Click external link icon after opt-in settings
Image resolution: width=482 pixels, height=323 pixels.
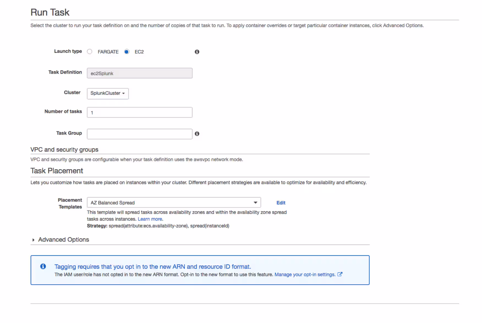coord(340,274)
